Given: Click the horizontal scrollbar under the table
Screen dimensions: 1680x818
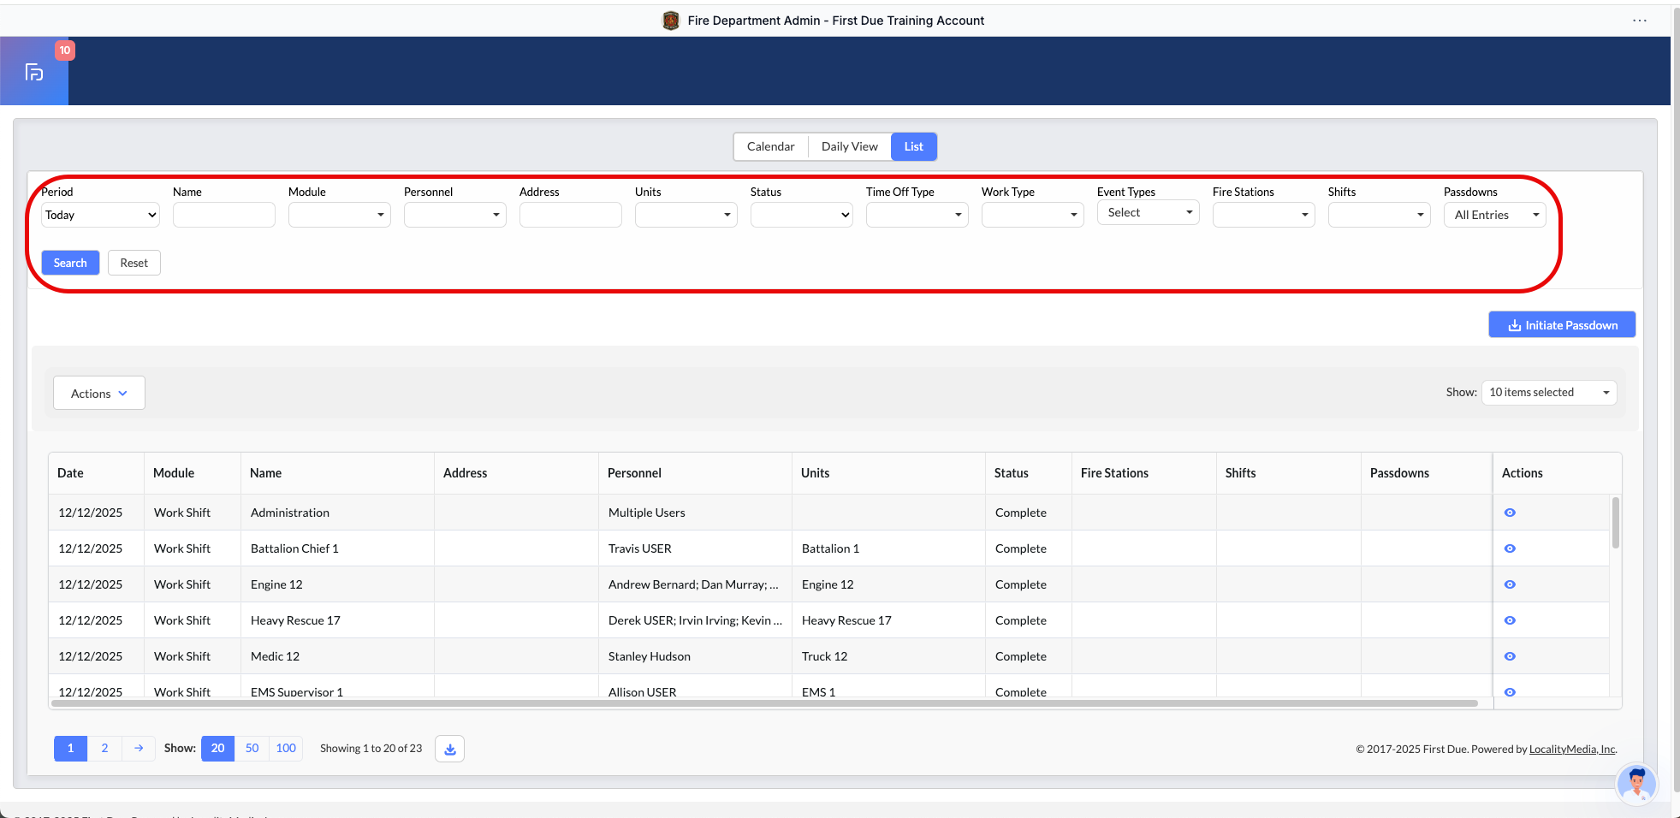Looking at the screenshot, I should tap(763, 703).
